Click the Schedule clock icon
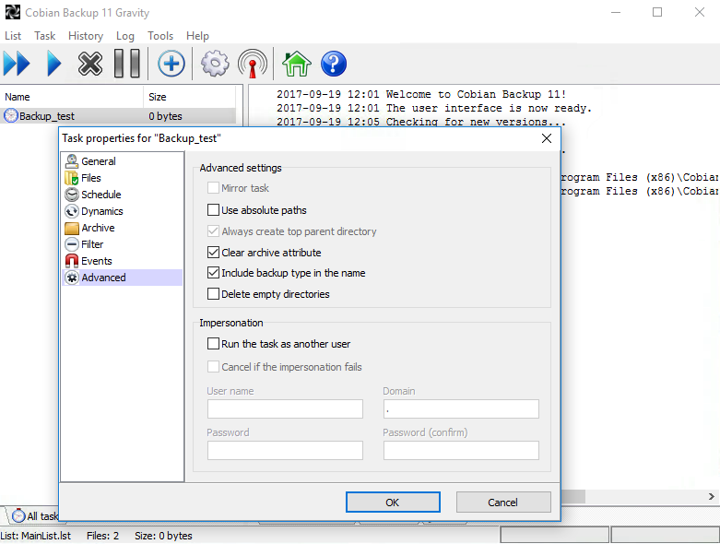This screenshot has height=544, width=720. tap(72, 195)
